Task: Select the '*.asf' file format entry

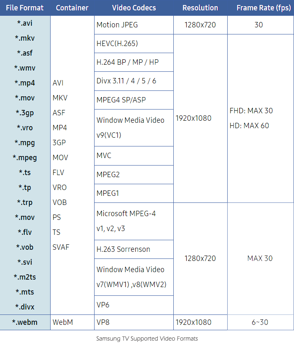Action: click(x=25, y=53)
